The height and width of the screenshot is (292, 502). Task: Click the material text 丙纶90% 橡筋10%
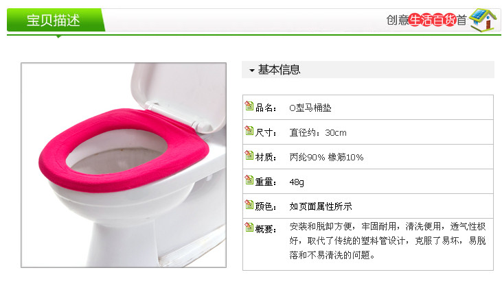click(x=326, y=157)
